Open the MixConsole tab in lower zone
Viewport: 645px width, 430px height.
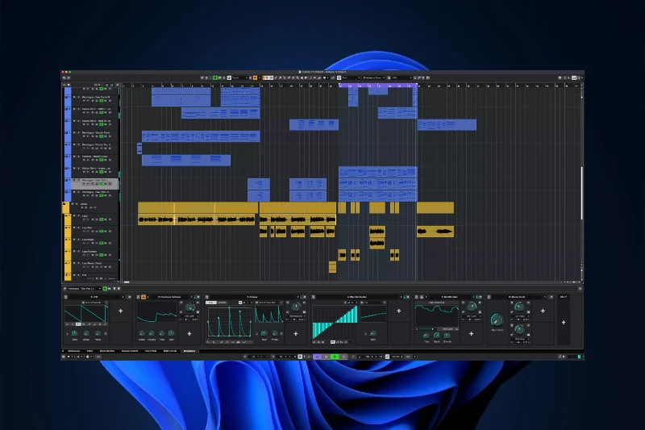[73, 351]
